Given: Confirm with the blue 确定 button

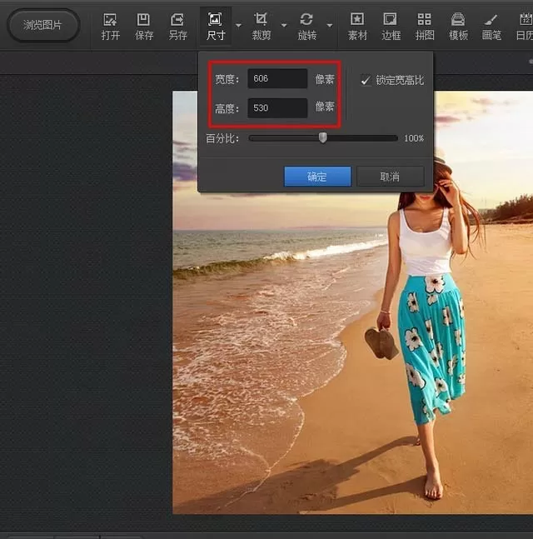Looking at the screenshot, I should click(317, 177).
